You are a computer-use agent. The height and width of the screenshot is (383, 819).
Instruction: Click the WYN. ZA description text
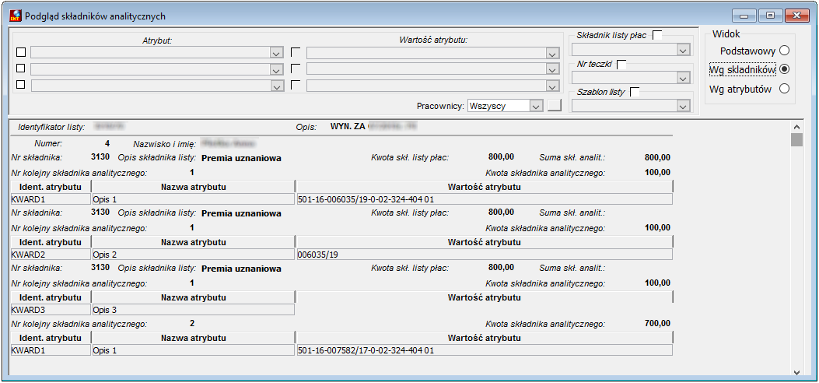pos(348,126)
